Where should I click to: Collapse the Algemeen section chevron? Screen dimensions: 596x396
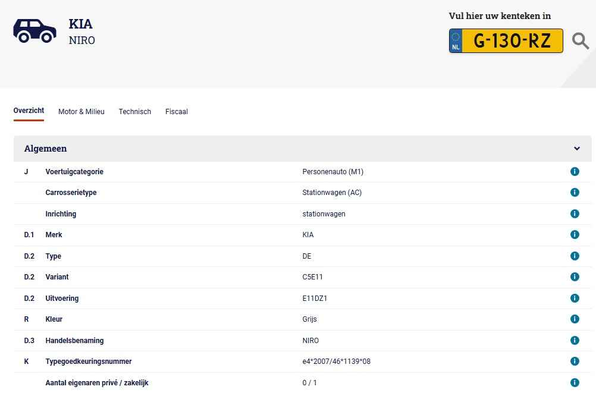tap(576, 149)
